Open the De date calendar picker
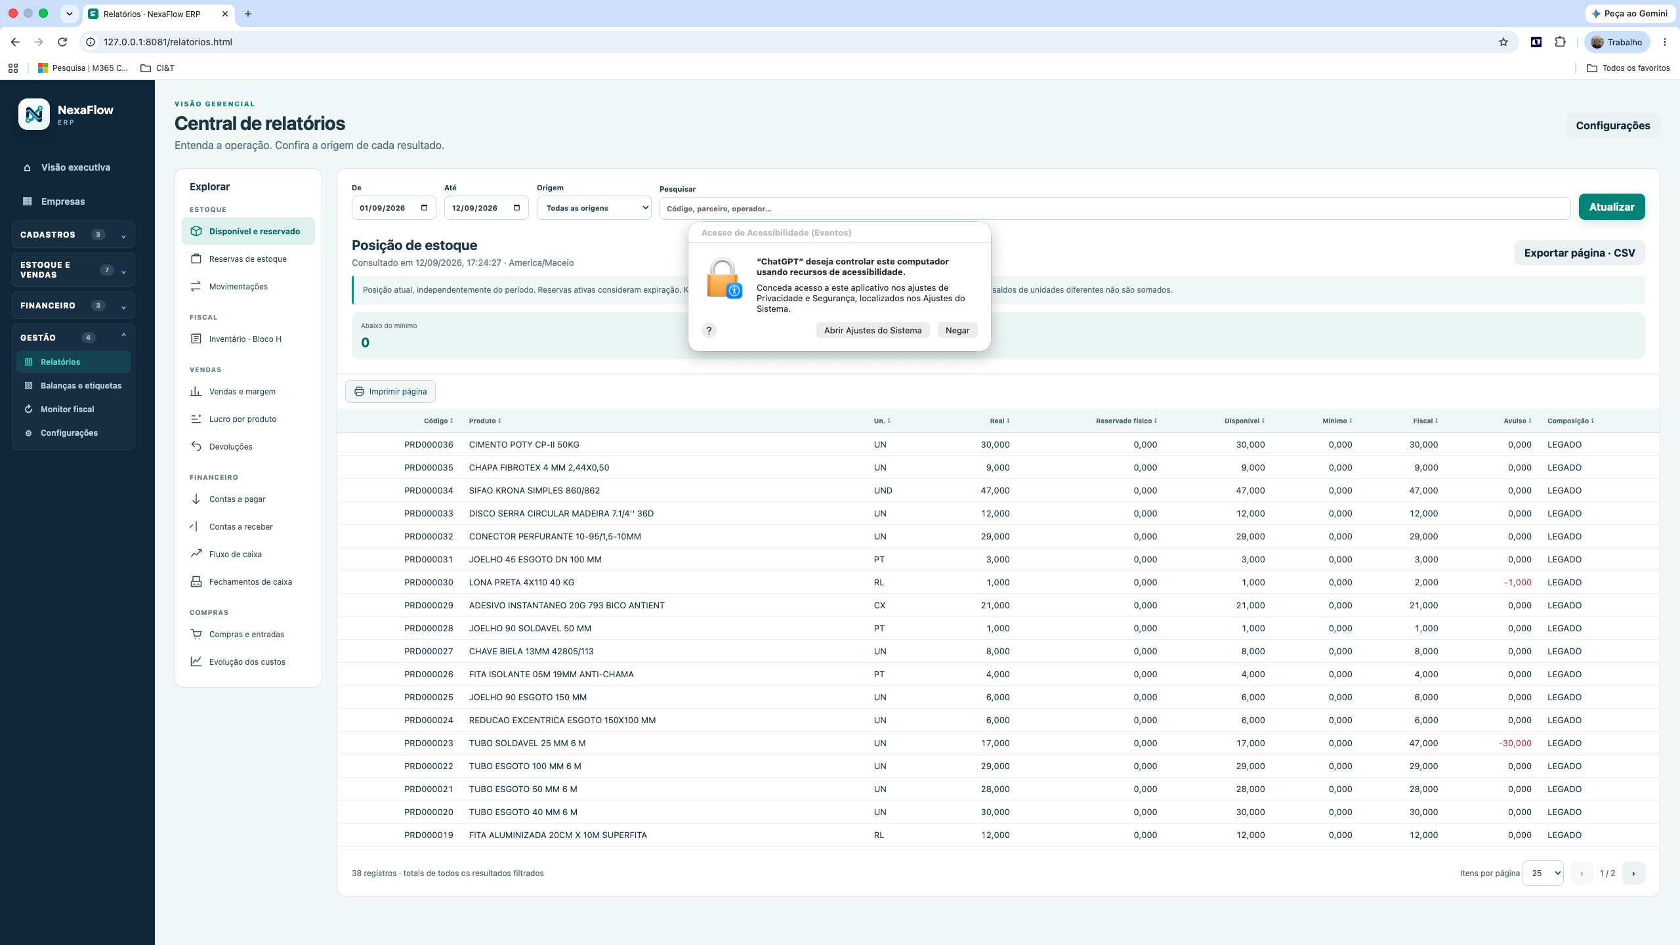 (424, 208)
